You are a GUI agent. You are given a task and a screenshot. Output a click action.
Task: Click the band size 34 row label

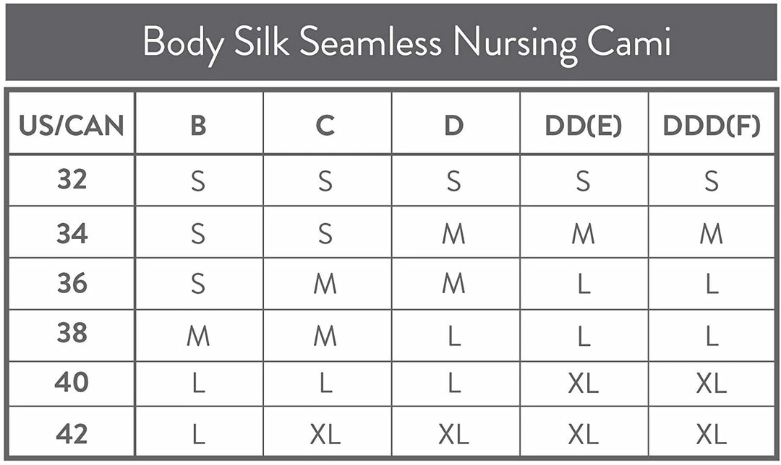click(x=72, y=232)
